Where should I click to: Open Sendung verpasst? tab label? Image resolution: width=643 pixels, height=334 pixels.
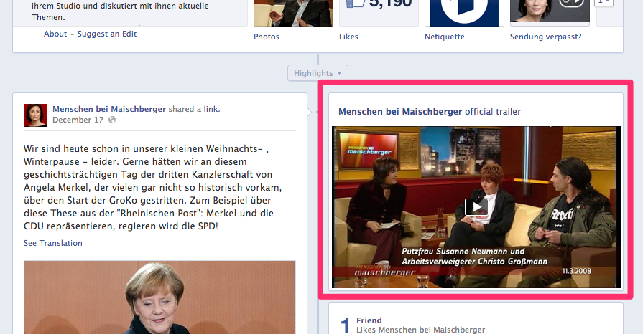point(545,37)
